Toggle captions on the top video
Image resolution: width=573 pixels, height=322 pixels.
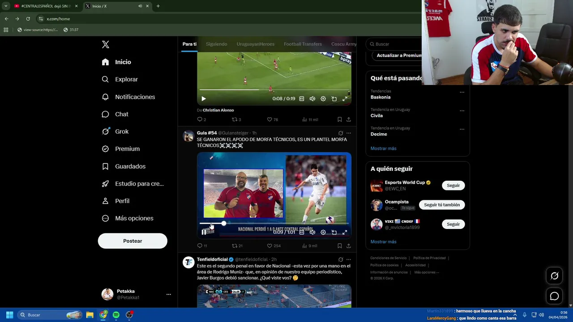click(302, 99)
